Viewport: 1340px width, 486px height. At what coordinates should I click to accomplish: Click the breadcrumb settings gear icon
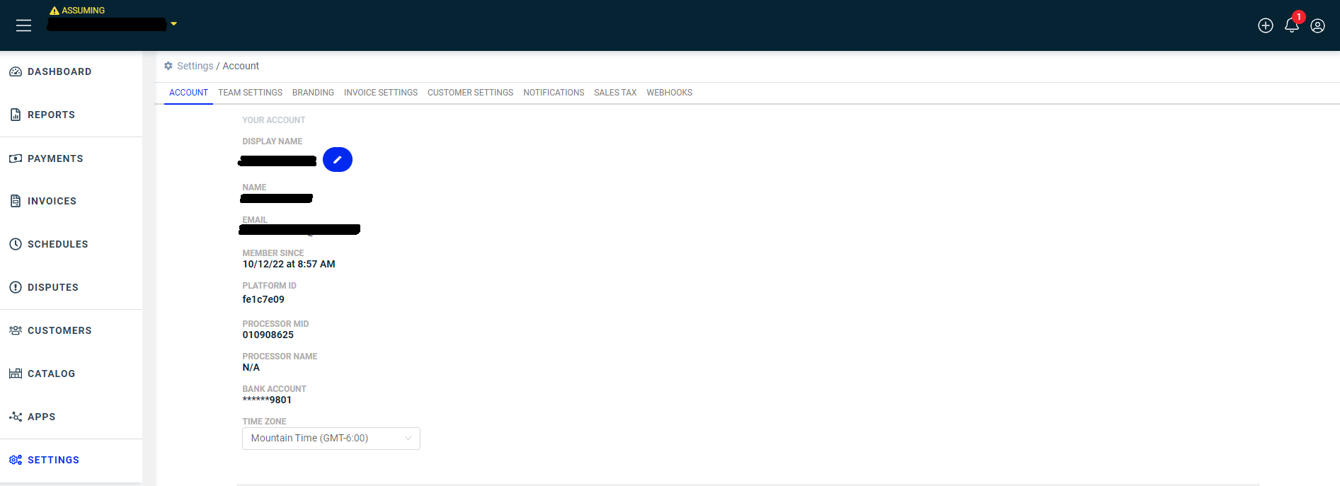click(168, 66)
